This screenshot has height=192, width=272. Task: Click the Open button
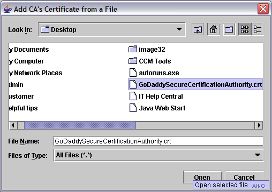pos(202,177)
